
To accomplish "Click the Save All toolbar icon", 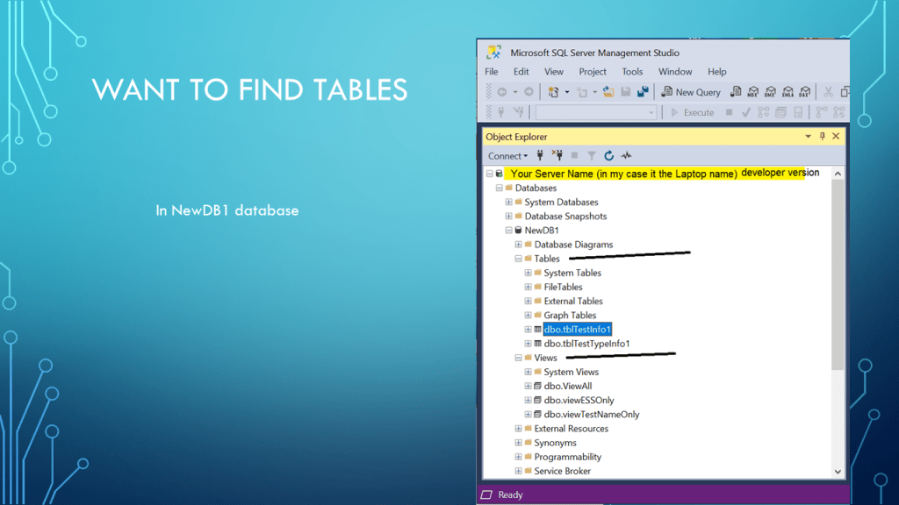I will coord(643,92).
